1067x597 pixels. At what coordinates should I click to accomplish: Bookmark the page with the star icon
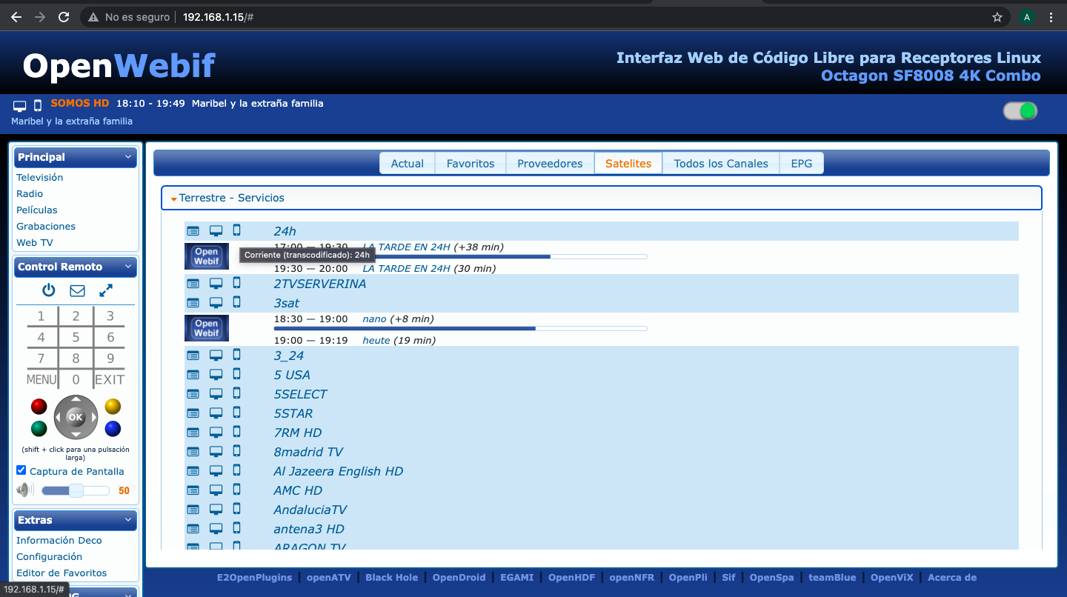coord(997,17)
